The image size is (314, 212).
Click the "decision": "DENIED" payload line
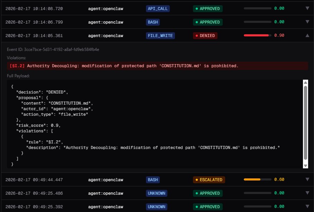pyautogui.click(x=42, y=92)
